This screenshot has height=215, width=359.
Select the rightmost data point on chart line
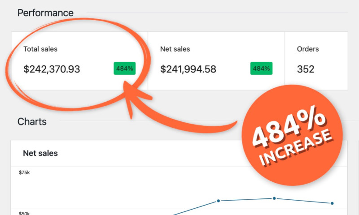coord(332,203)
